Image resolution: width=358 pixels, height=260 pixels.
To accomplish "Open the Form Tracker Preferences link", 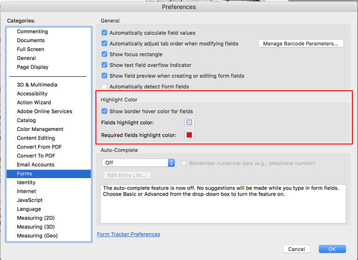I will [x=128, y=234].
